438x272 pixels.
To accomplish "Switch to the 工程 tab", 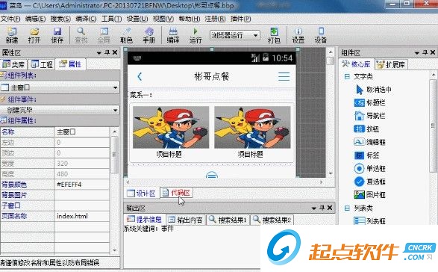I will [x=42, y=64].
